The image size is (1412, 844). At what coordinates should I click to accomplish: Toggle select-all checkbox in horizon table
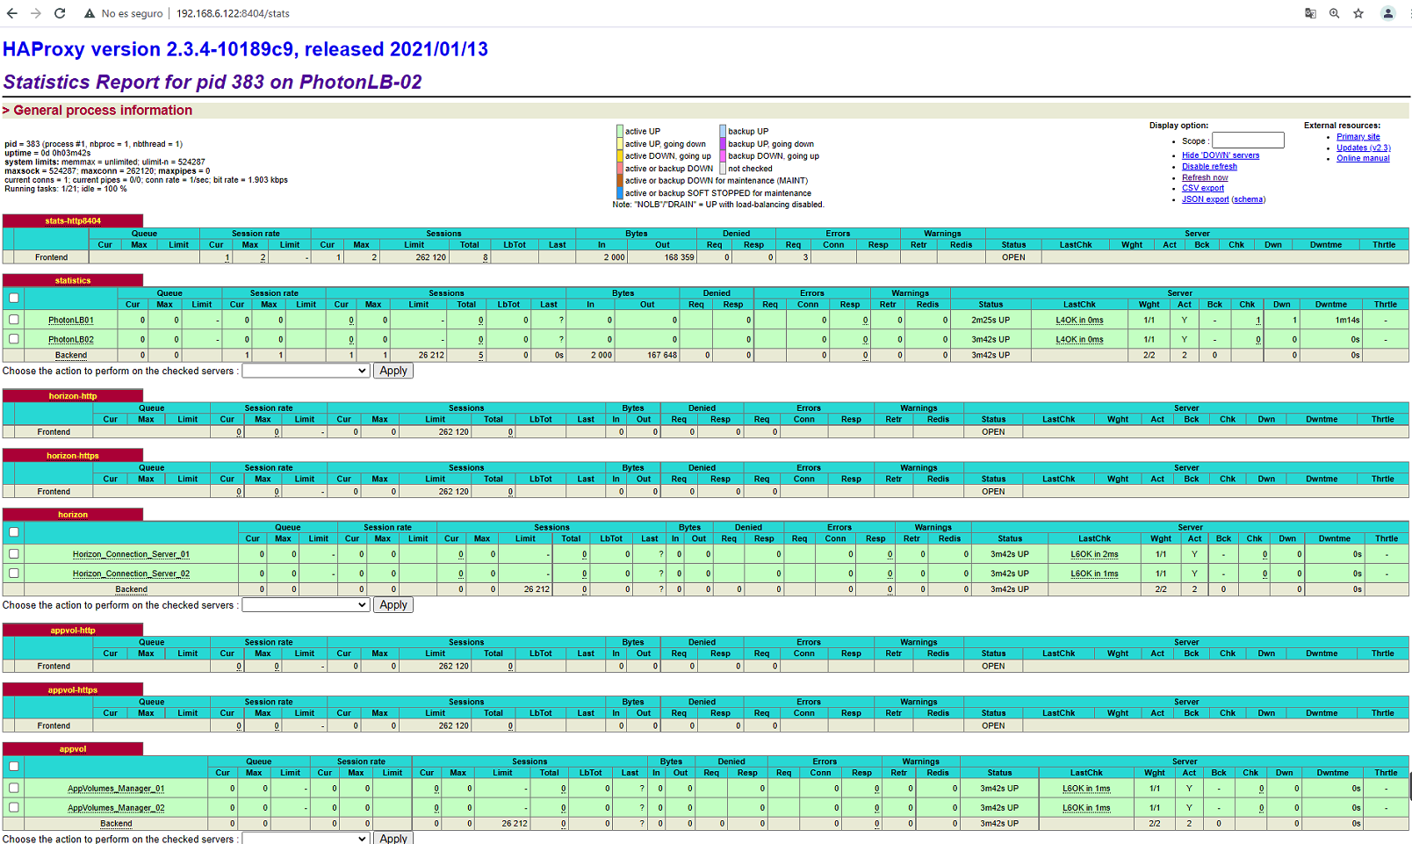[x=14, y=532]
